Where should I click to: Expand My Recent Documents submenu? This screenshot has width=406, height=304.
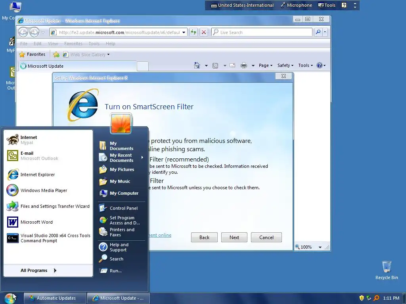coord(121,158)
